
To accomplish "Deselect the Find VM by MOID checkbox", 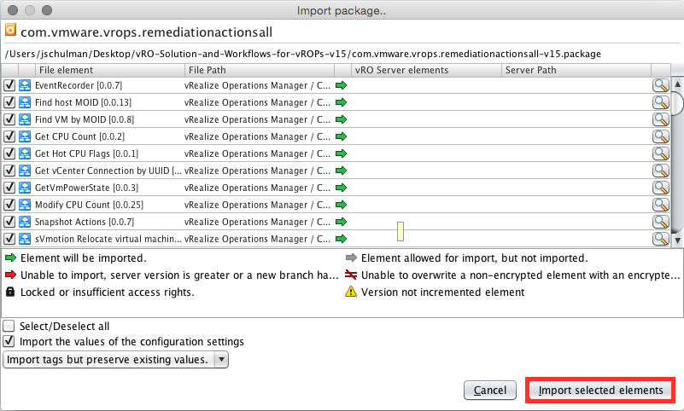I will 9,119.
